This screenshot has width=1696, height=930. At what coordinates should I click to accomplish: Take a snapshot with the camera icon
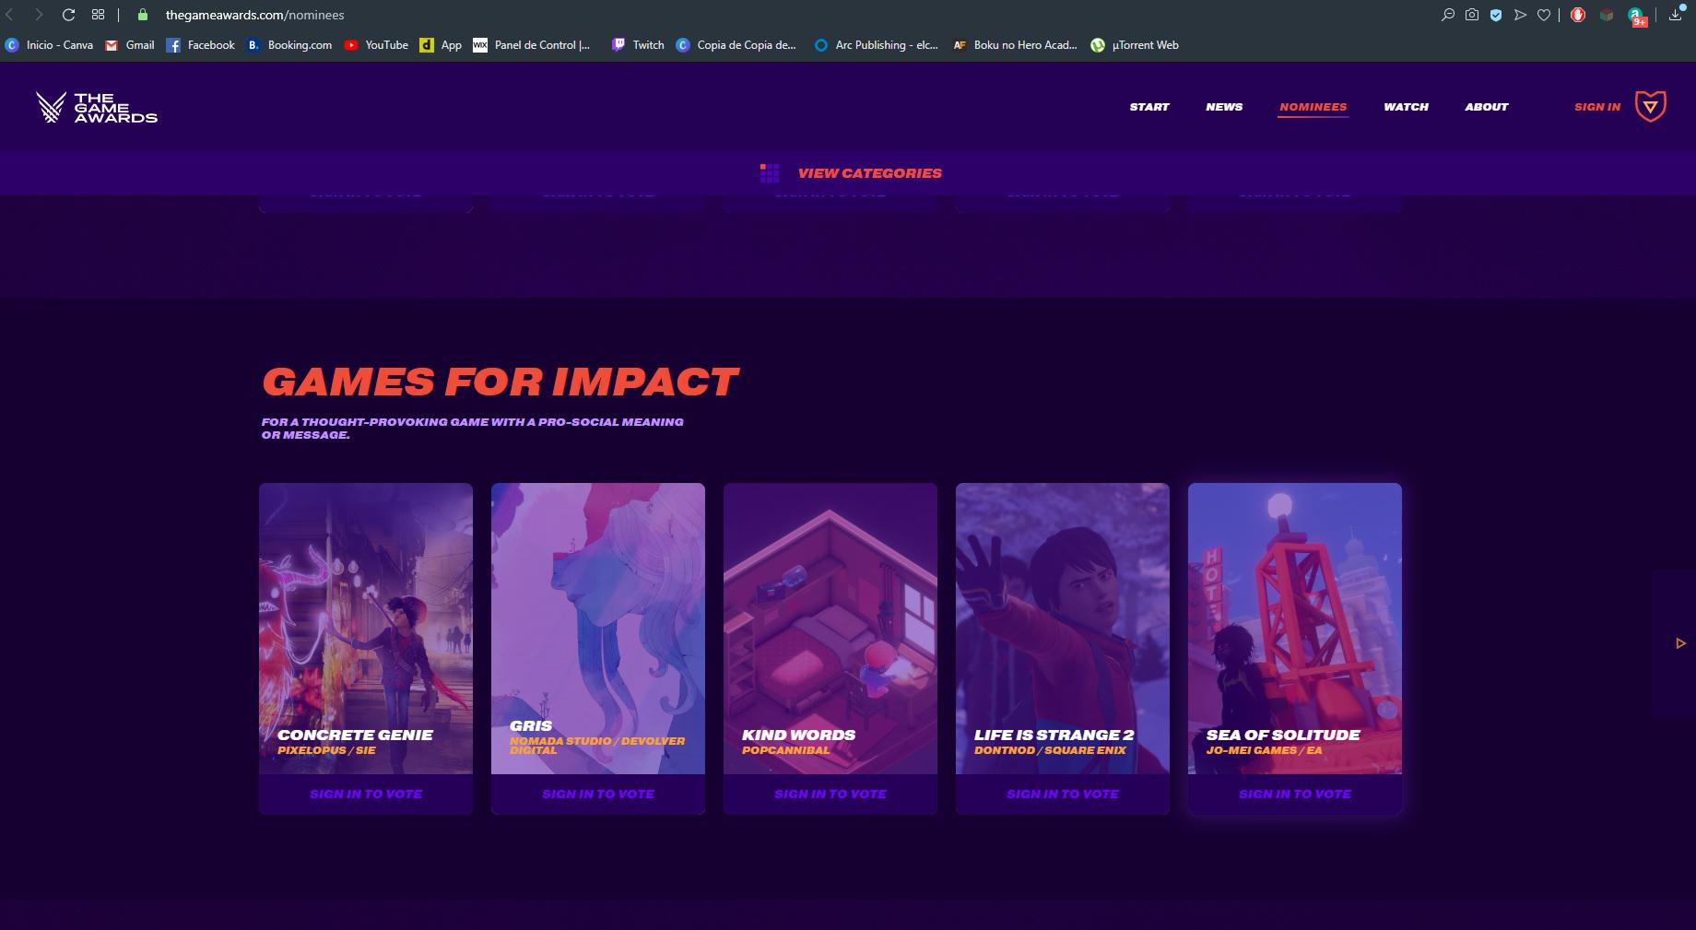coord(1472,15)
